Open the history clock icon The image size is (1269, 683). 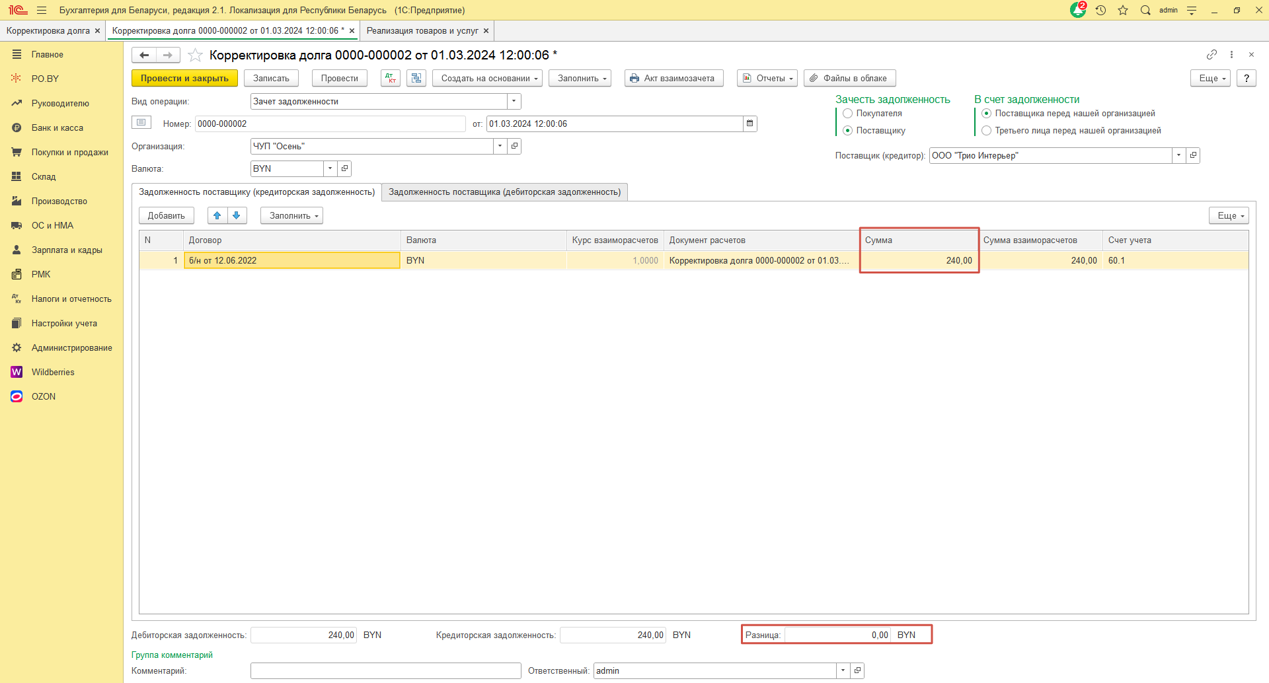pos(1100,10)
